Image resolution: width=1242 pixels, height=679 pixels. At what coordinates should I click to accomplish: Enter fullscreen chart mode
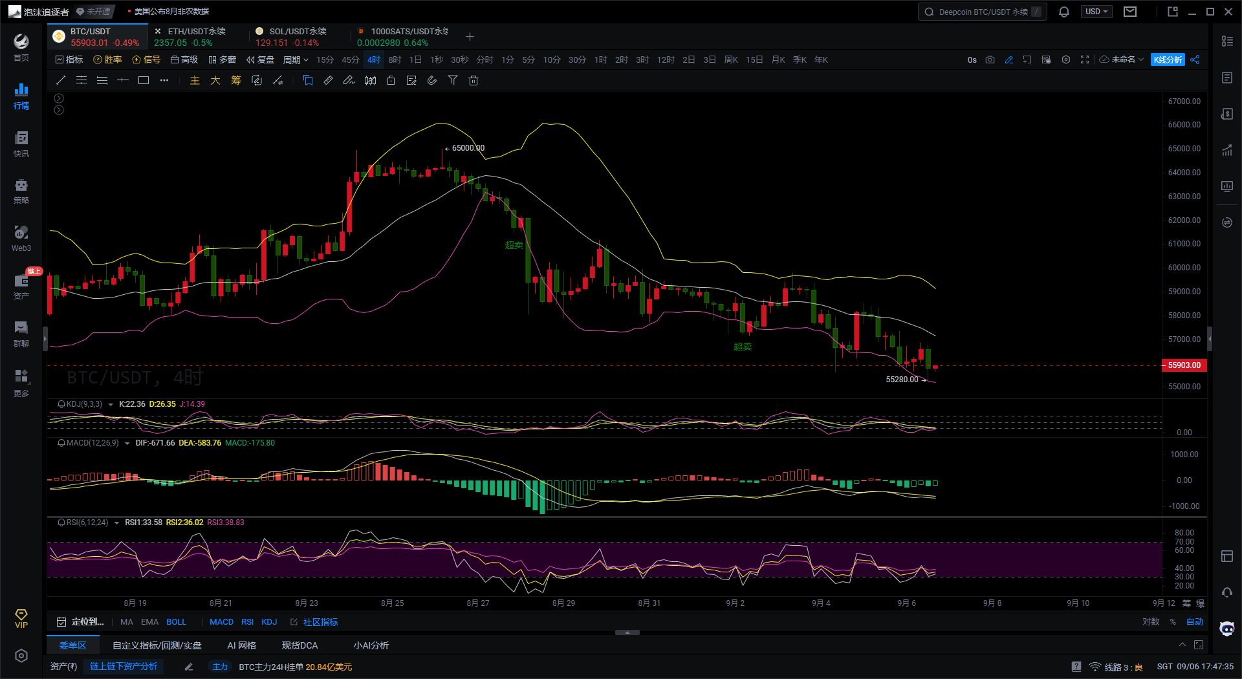[x=1085, y=59]
